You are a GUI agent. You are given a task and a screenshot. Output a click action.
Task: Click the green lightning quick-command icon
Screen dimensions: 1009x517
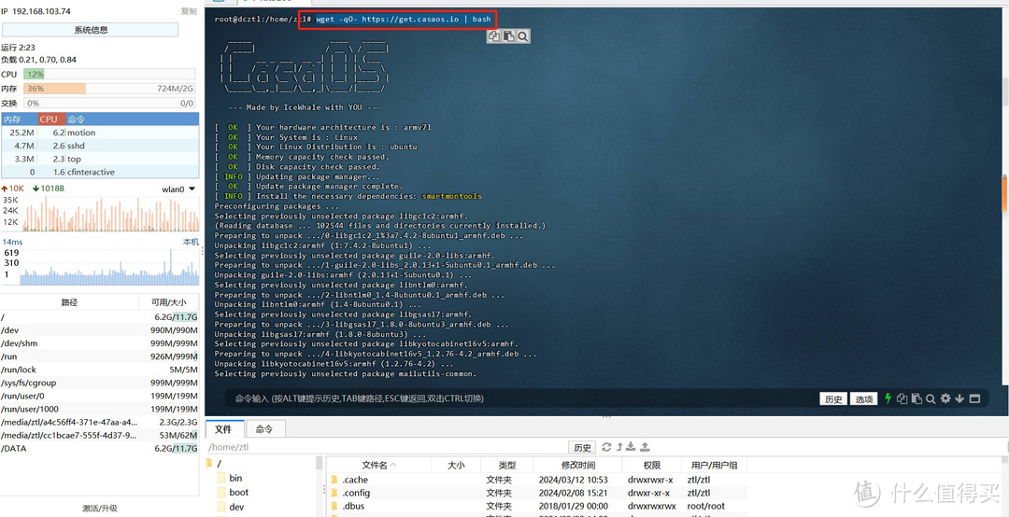888,398
